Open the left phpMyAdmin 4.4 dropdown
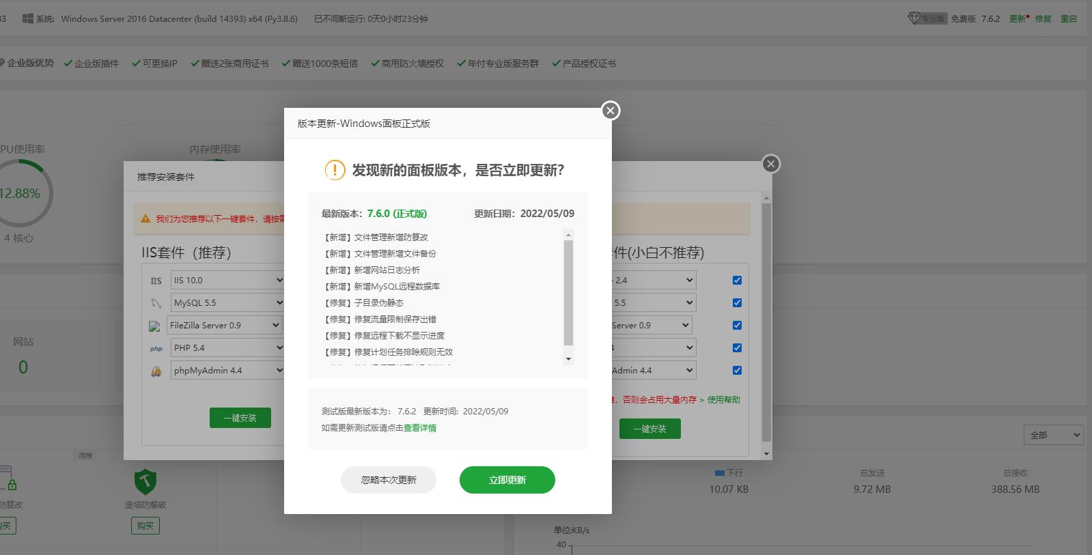Screen dimensions: 1092x555 point(227,371)
